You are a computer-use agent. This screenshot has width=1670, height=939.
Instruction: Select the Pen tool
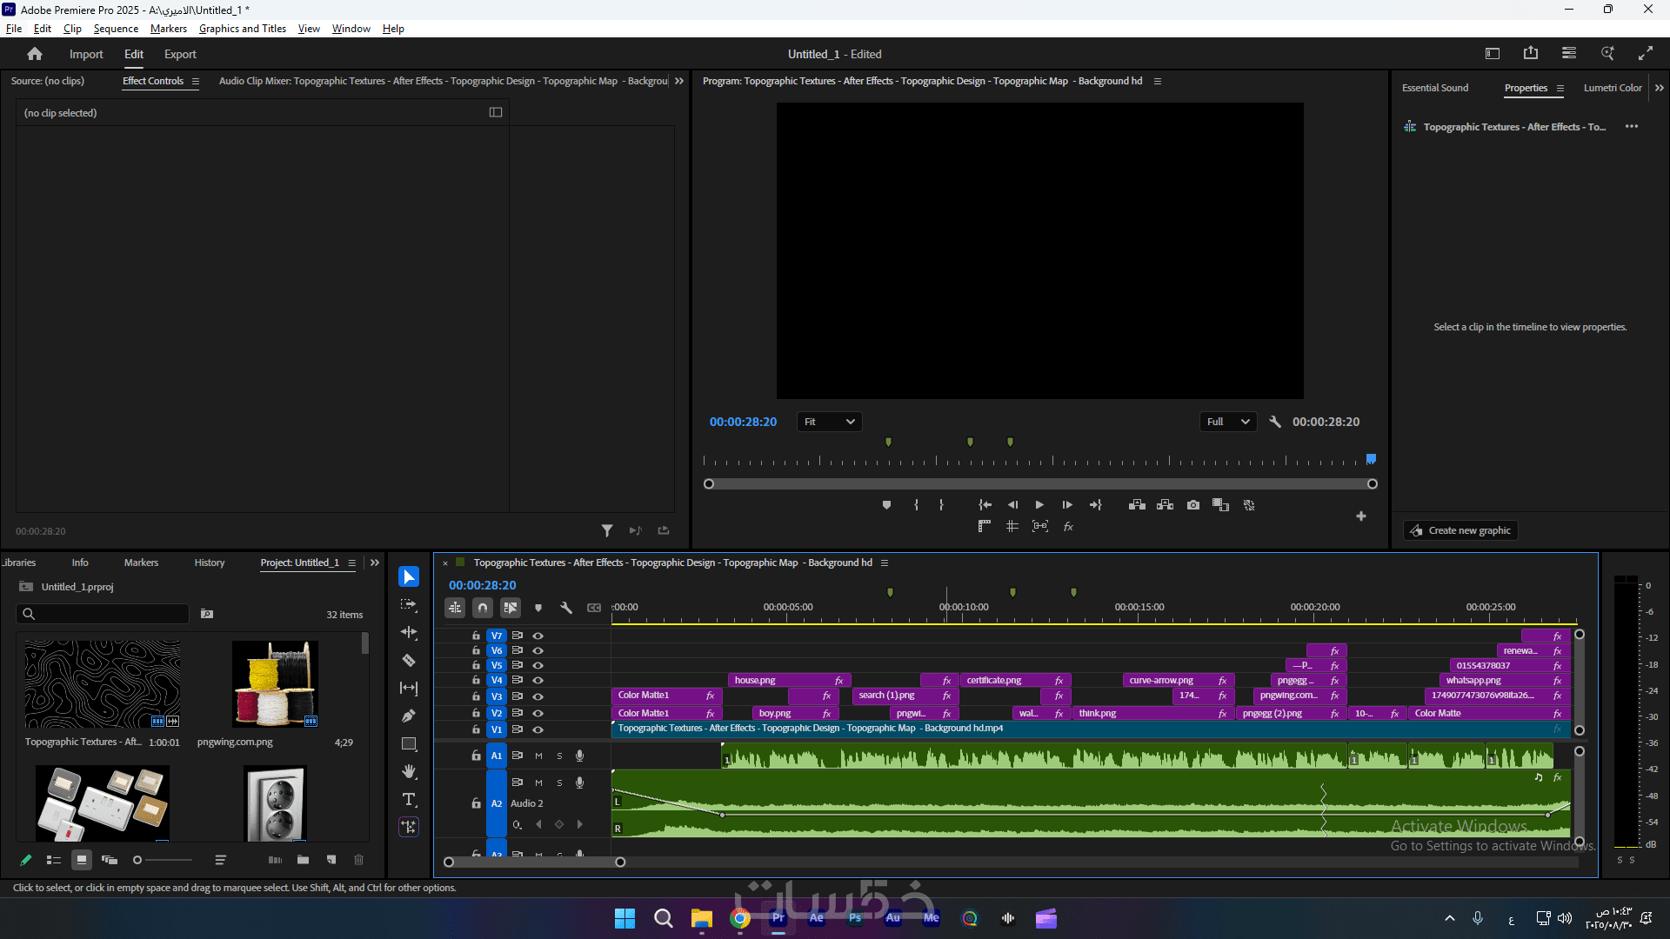coord(408,716)
